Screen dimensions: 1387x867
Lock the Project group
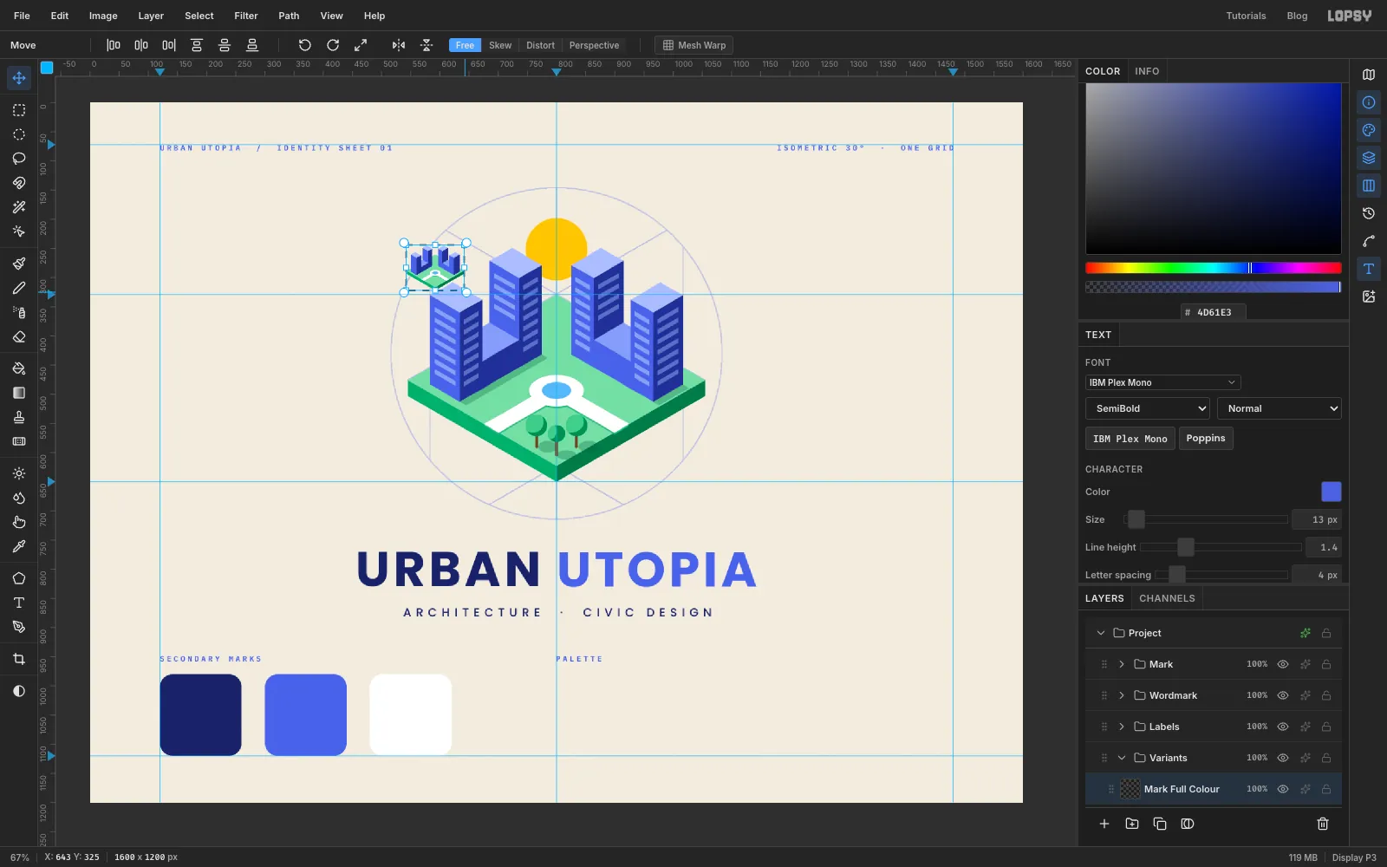point(1326,633)
